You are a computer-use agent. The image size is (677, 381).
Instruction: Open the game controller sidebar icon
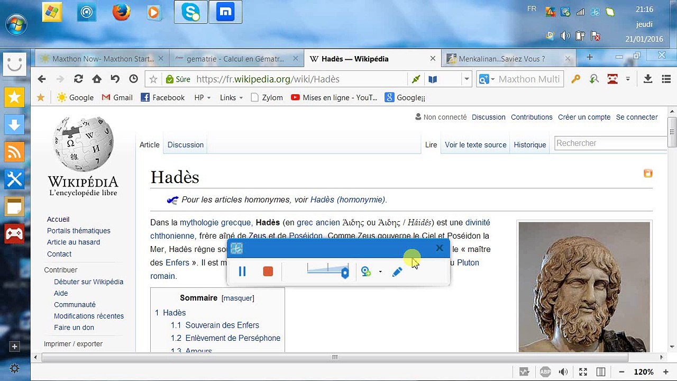click(x=14, y=234)
